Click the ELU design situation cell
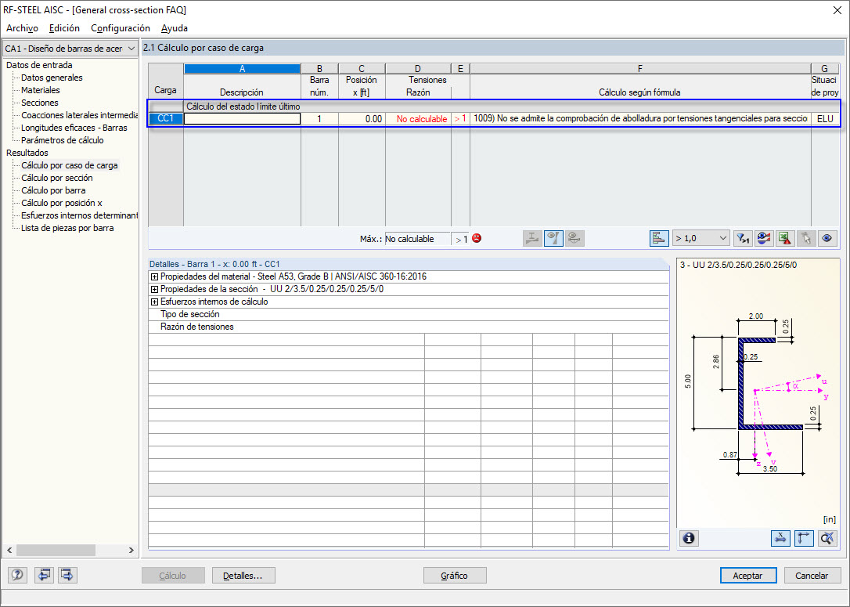850x607 pixels. pyautogui.click(x=824, y=119)
